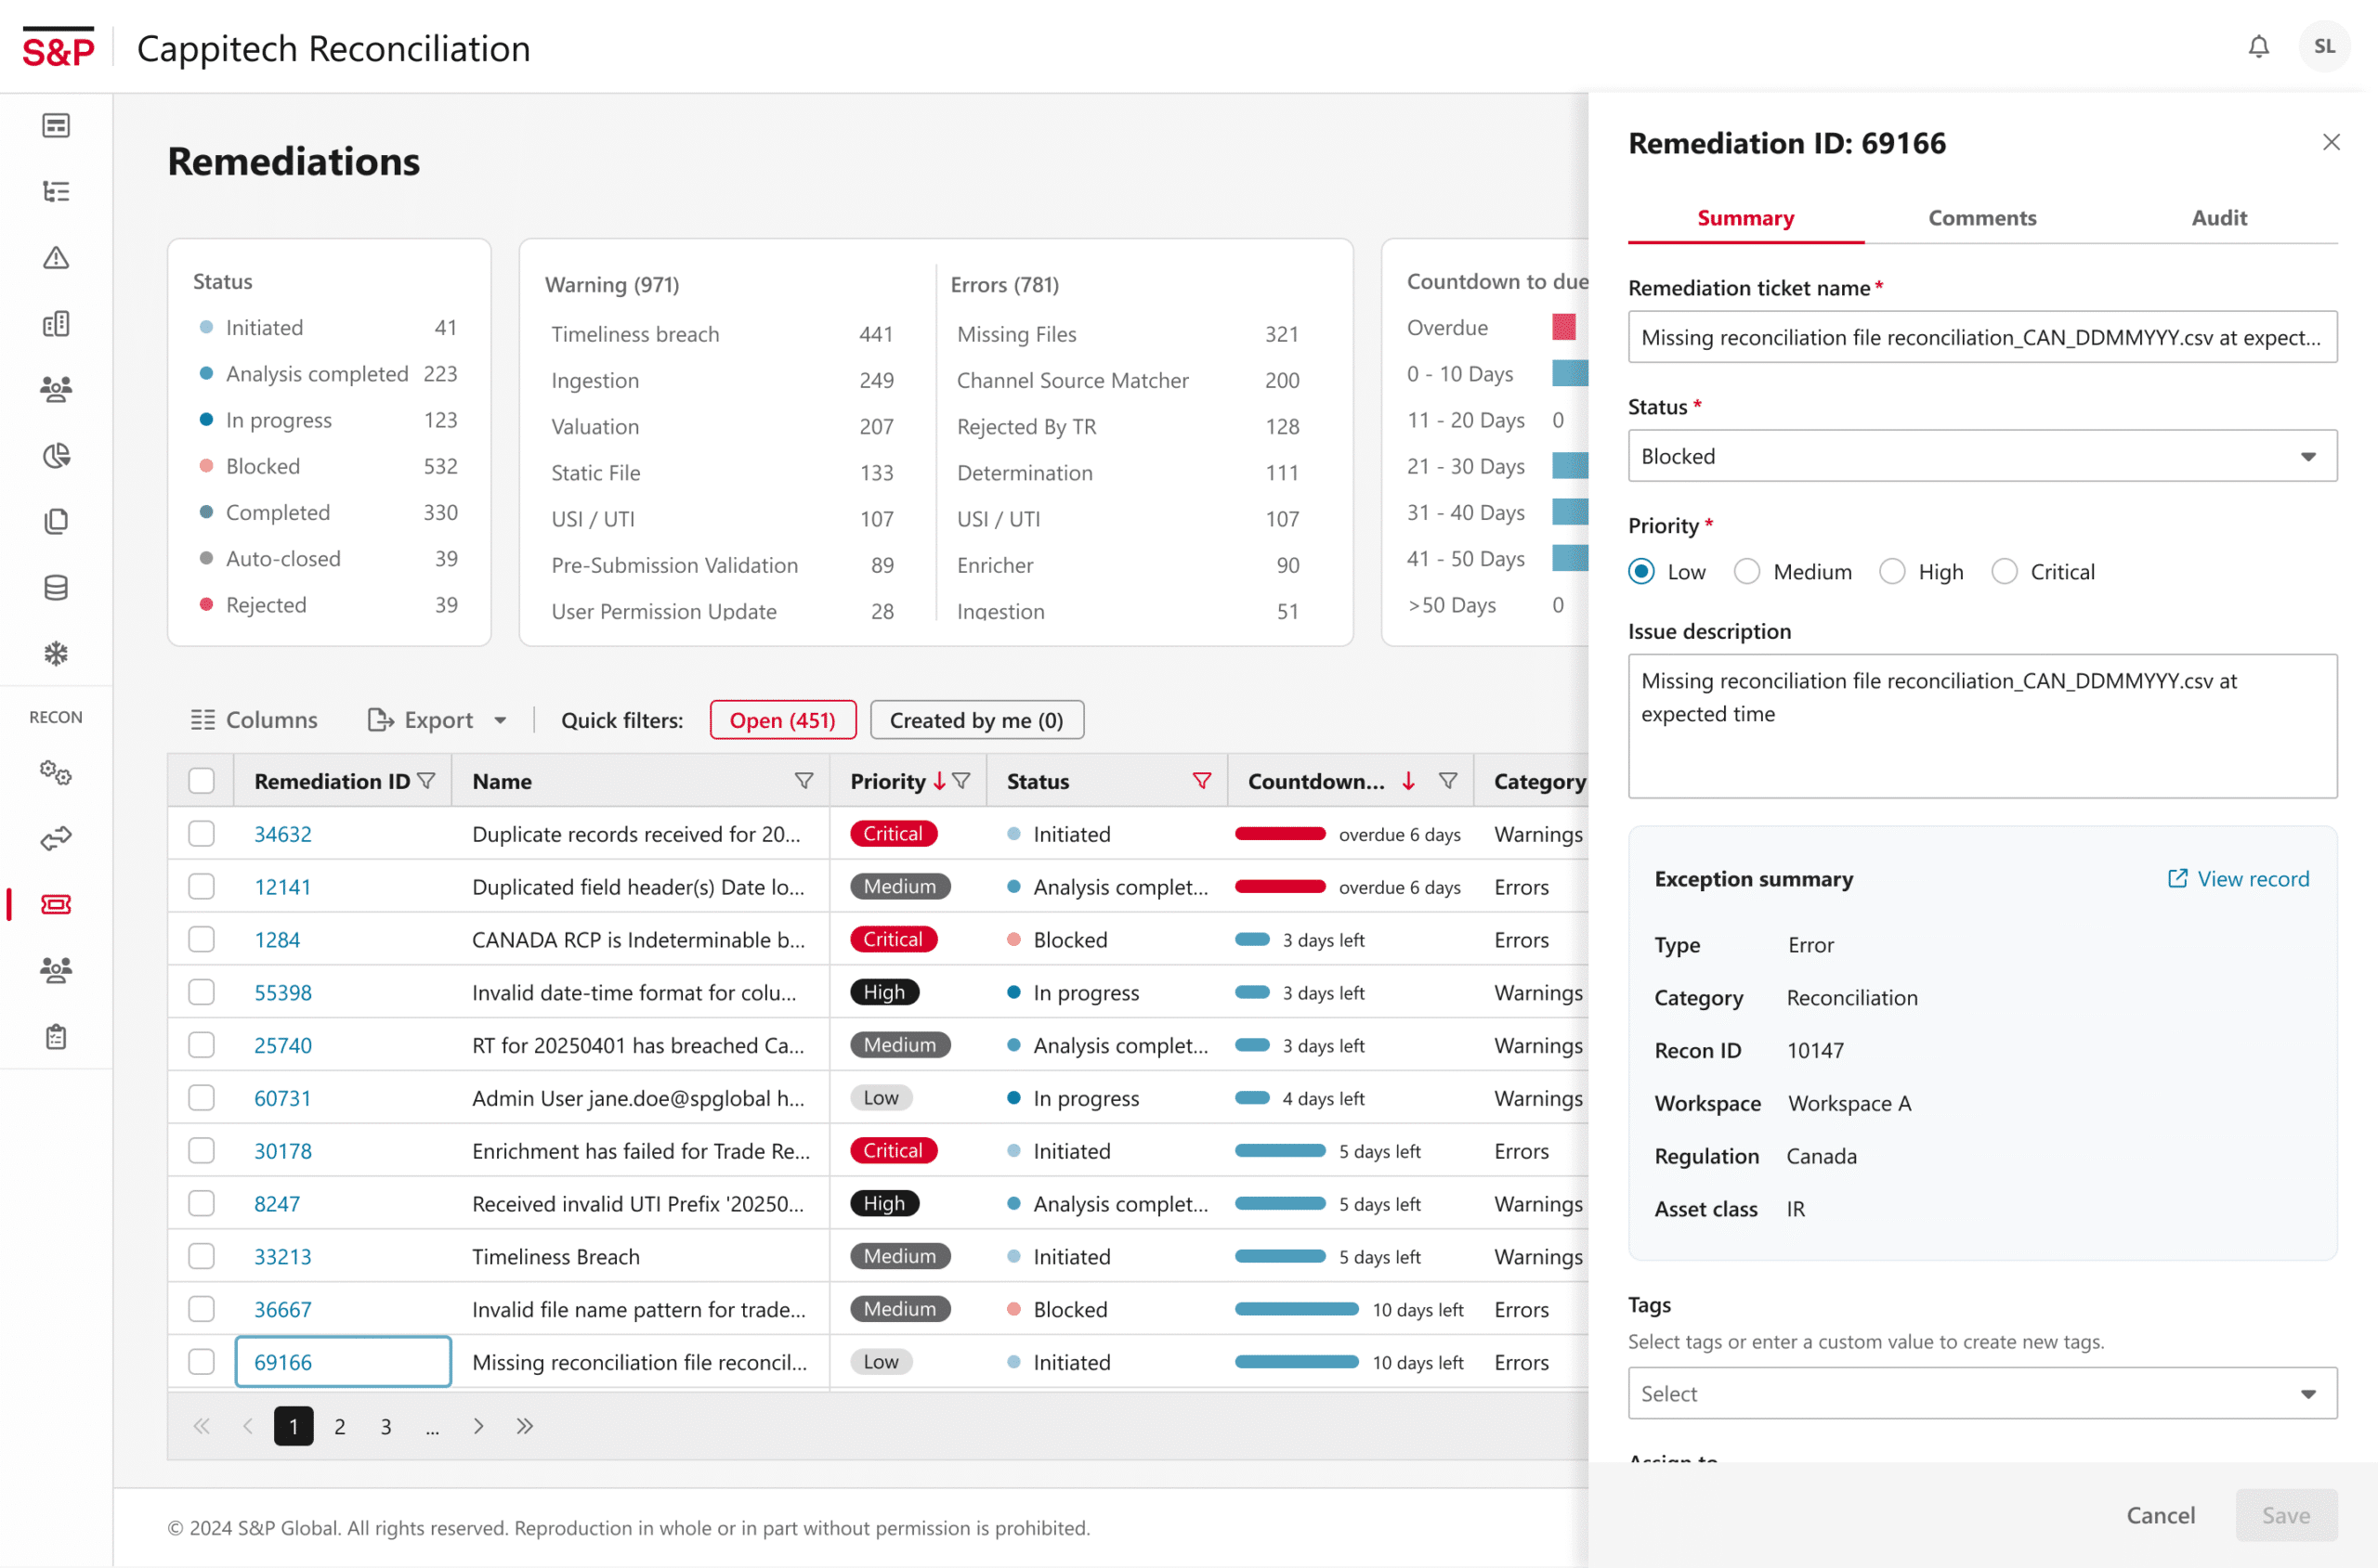Click Timeliness breach warning entry
Screen dimensions: 2378x1568
(722, 334)
